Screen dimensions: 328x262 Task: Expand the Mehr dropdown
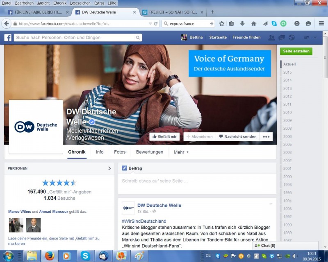click(181, 152)
